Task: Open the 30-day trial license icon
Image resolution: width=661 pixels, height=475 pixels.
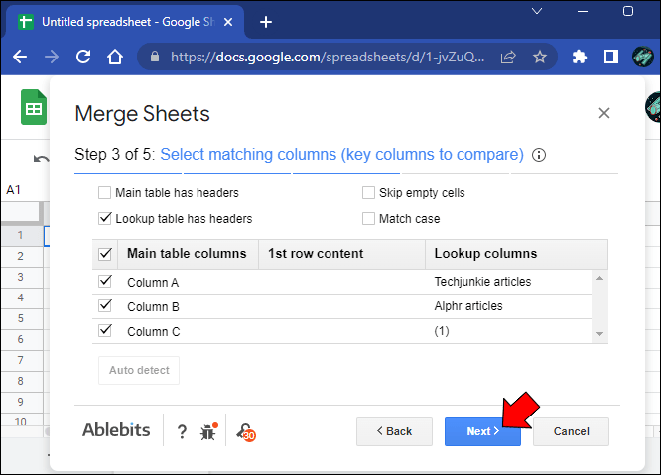Action: (x=246, y=432)
